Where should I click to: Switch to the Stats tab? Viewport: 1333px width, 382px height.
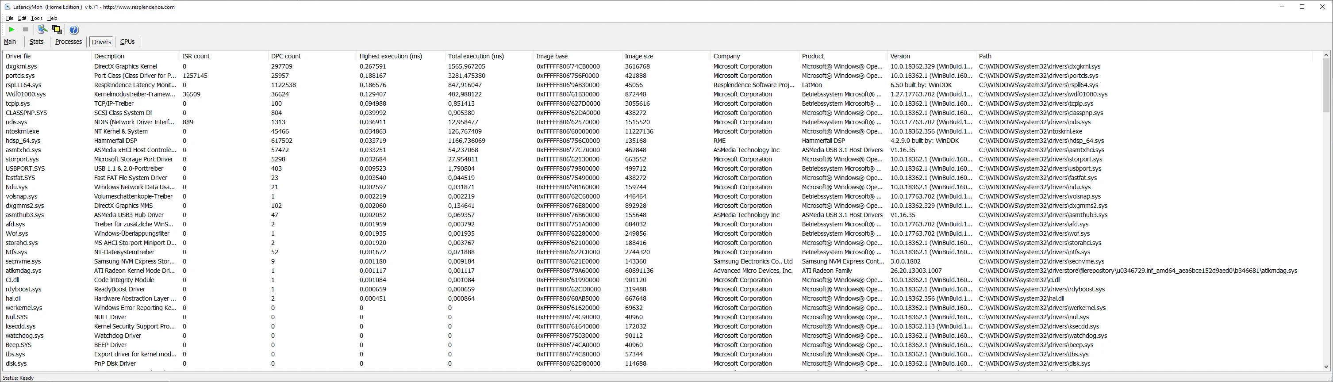point(36,42)
